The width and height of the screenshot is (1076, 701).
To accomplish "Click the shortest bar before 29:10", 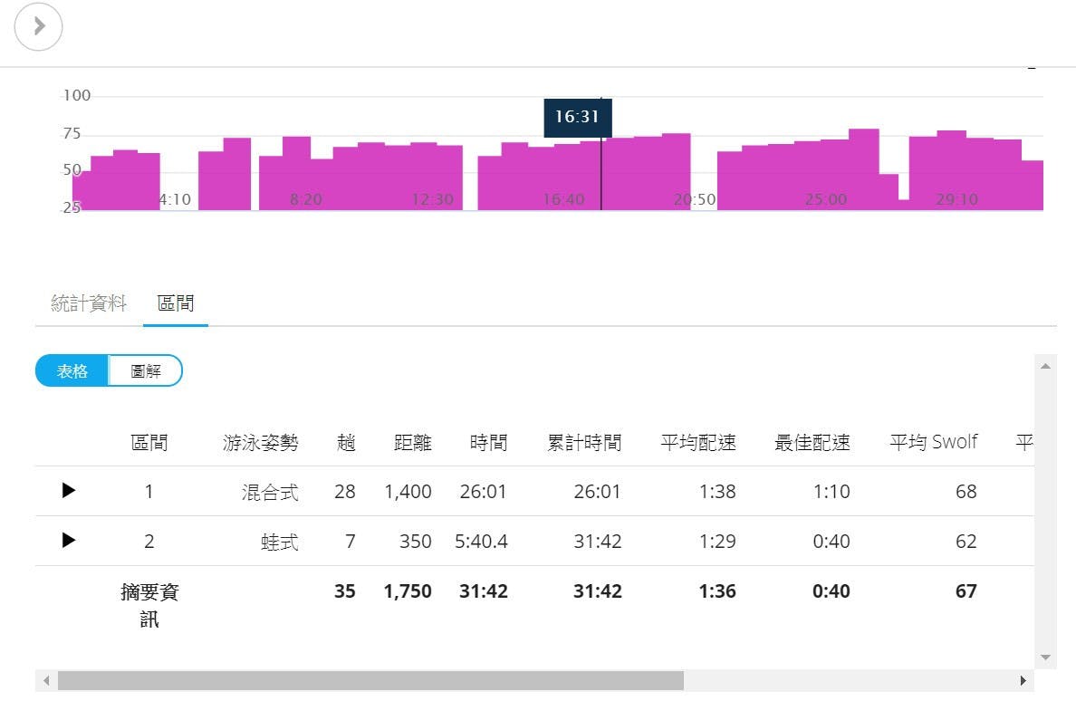I will point(903,205).
